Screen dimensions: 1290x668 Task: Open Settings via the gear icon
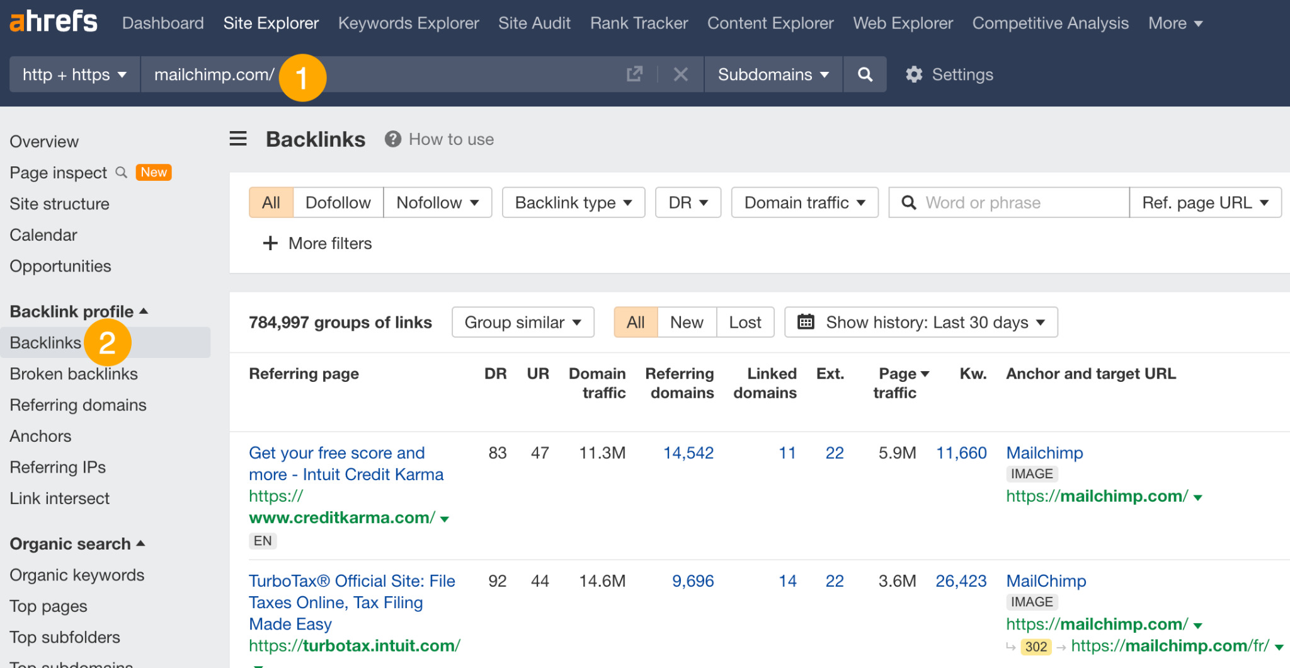pos(915,74)
